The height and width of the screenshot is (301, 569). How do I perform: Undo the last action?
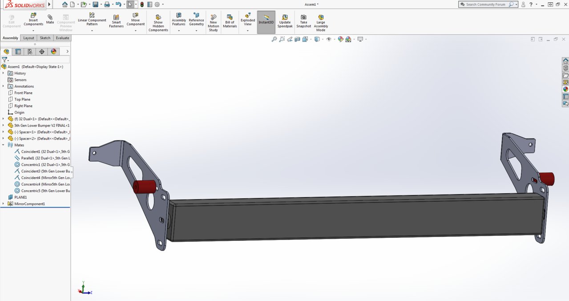click(x=118, y=4)
